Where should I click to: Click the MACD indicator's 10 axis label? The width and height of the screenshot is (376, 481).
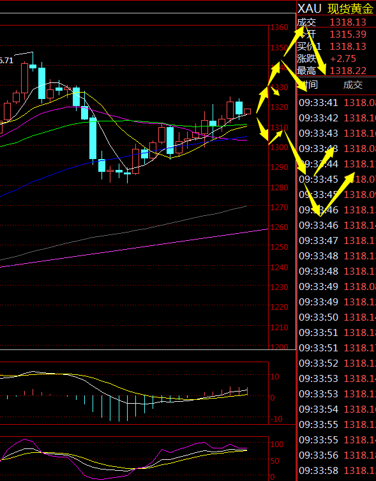point(274,376)
